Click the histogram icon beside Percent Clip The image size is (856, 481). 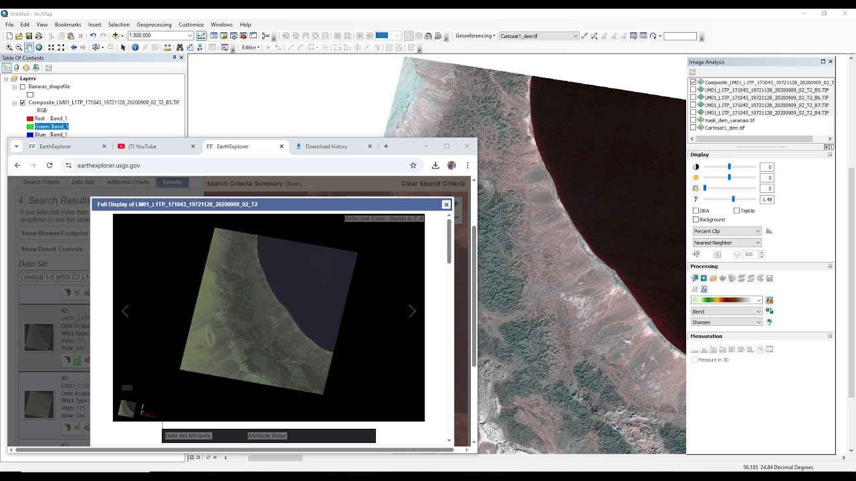(769, 230)
